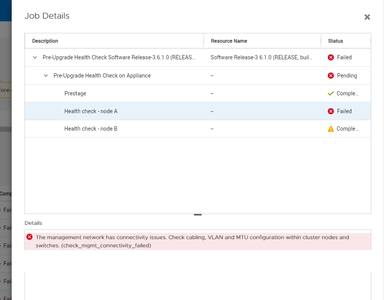Screen dimensions: 384x300
Task: Click the green checkmark beside Prestage
Action: point(330,93)
